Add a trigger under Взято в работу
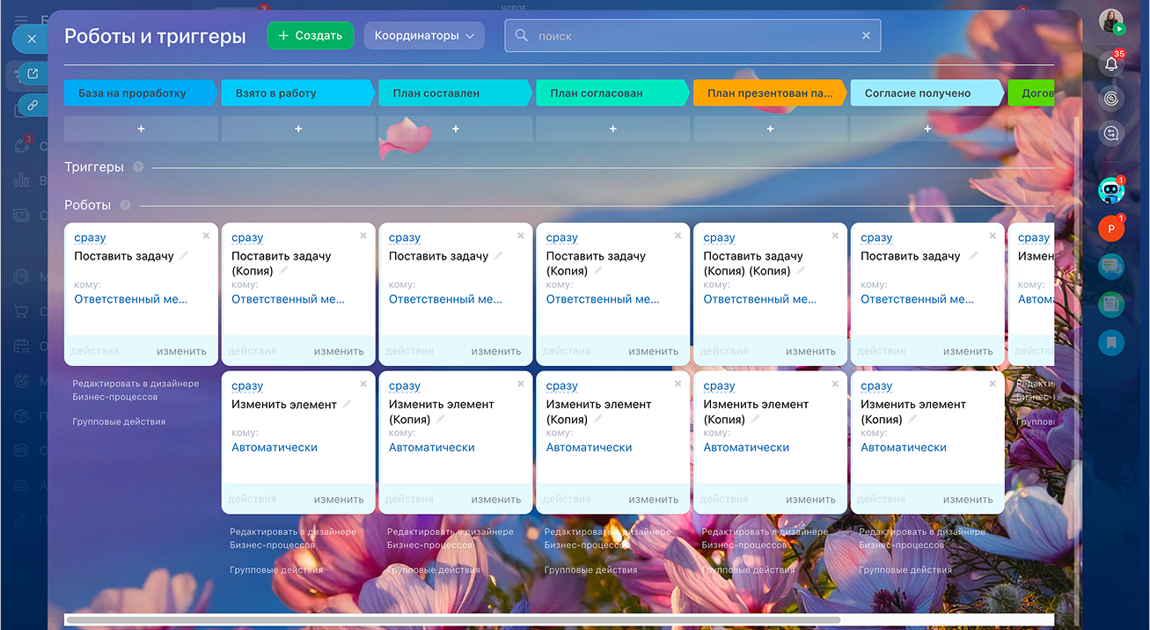Screen dimensions: 1150x630 point(298,128)
